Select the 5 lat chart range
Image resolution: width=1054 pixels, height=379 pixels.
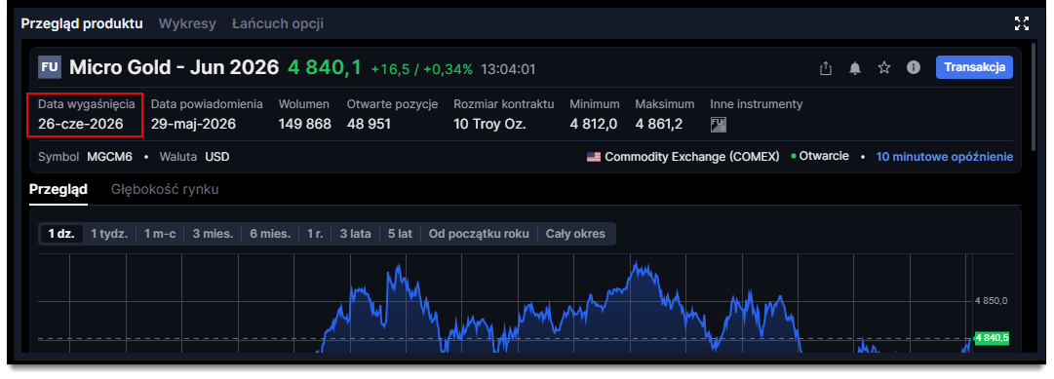pyautogui.click(x=400, y=234)
